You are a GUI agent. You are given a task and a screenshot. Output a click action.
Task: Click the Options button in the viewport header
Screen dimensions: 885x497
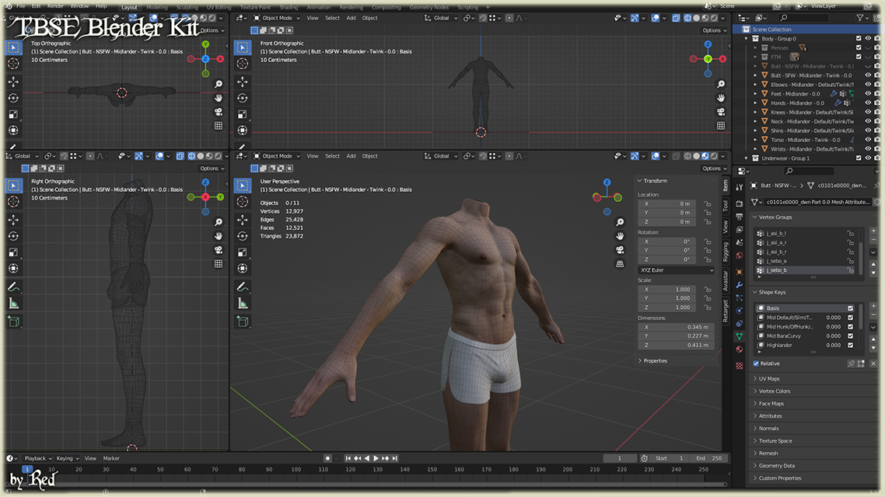click(x=713, y=168)
